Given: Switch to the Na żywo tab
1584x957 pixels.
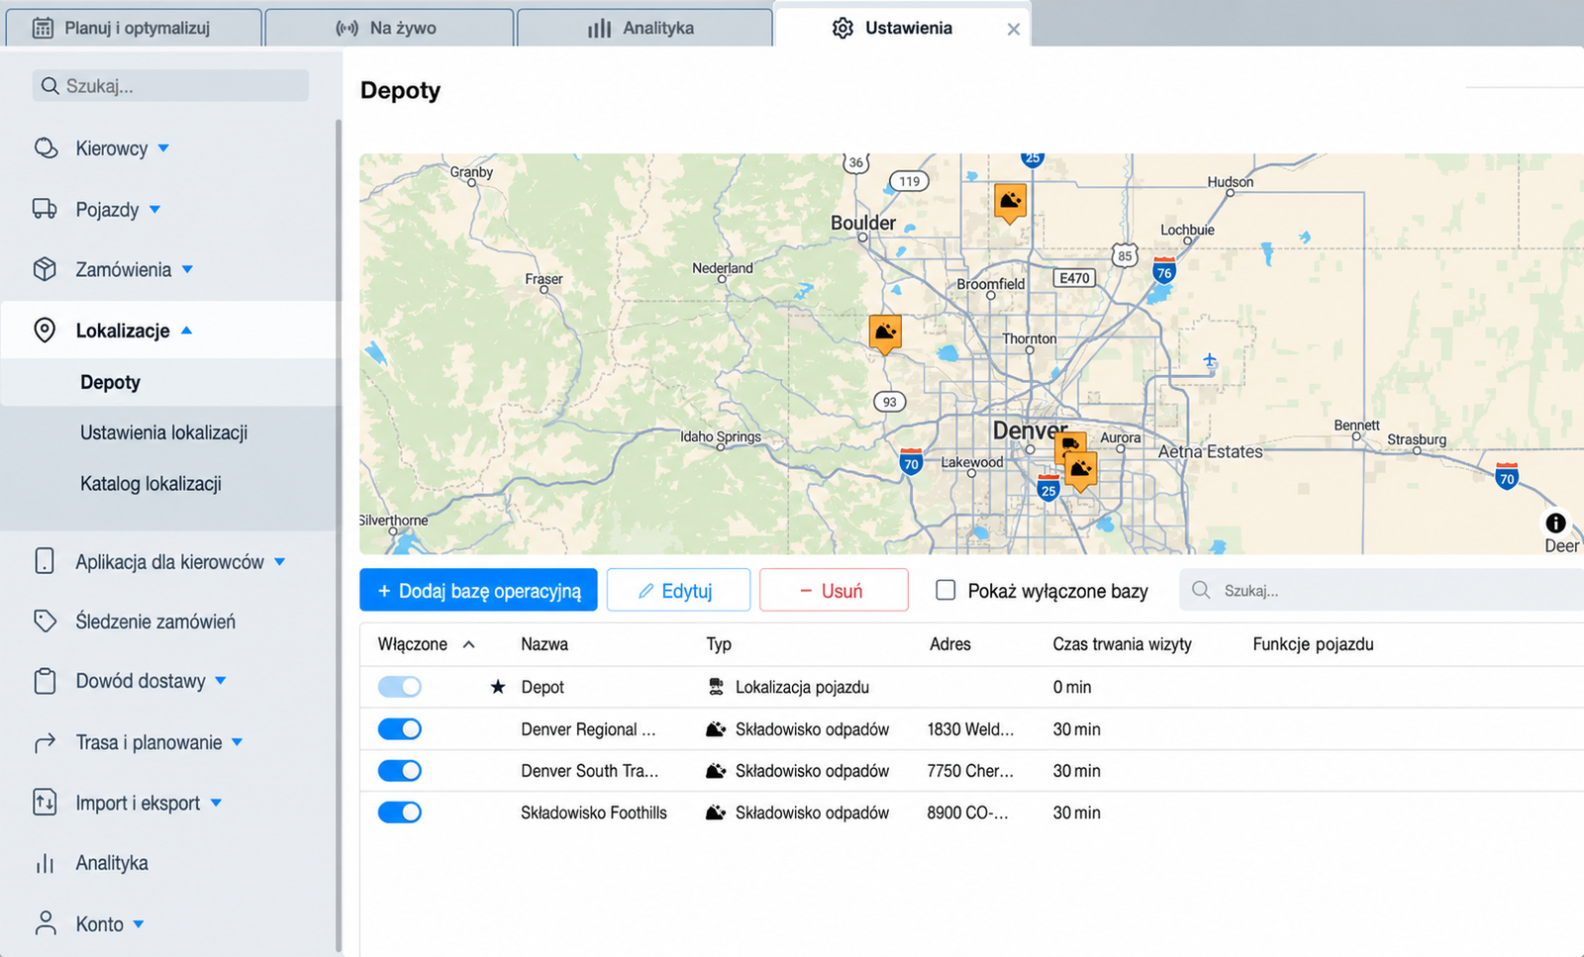Looking at the screenshot, I should point(390,28).
